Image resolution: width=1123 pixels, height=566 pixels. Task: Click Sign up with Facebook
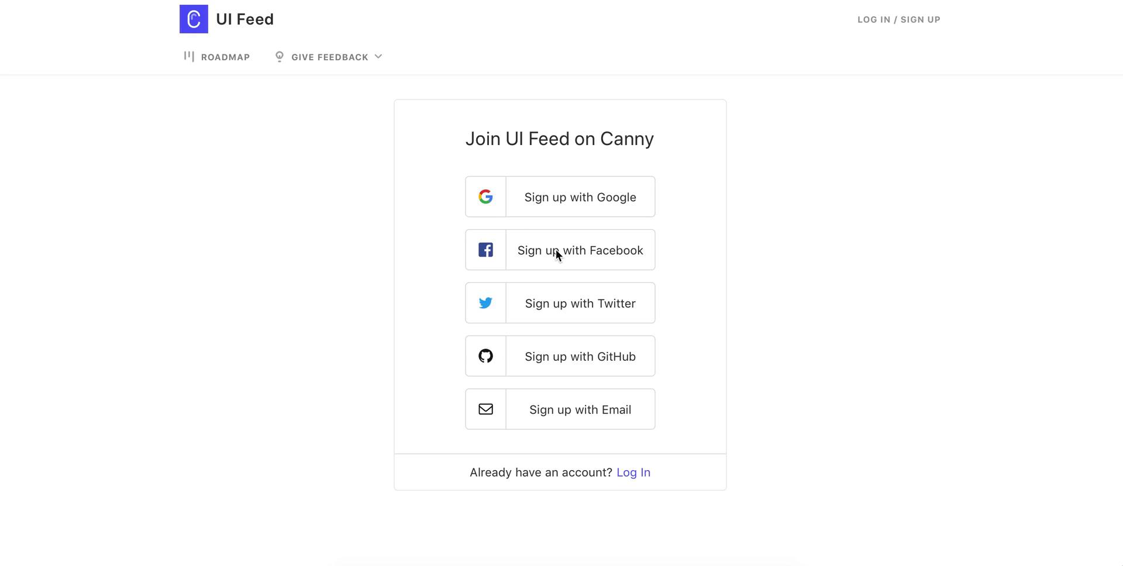pyautogui.click(x=580, y=250)
